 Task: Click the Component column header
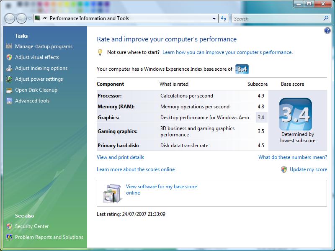pyautogui.click(x=110, y=84)
